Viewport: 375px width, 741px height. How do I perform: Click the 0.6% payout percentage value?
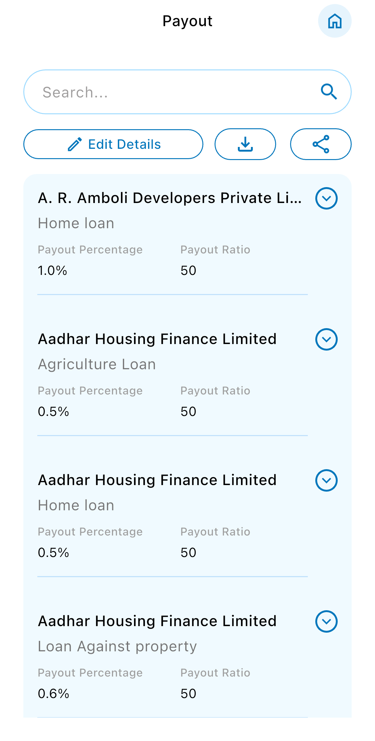(x=53, y=693)
